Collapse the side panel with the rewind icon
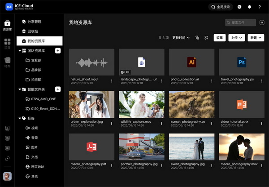This screenshot has height=187, width=269. (x=261, y=22)
